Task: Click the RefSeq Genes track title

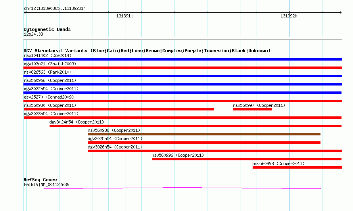Action: [40, 180]
